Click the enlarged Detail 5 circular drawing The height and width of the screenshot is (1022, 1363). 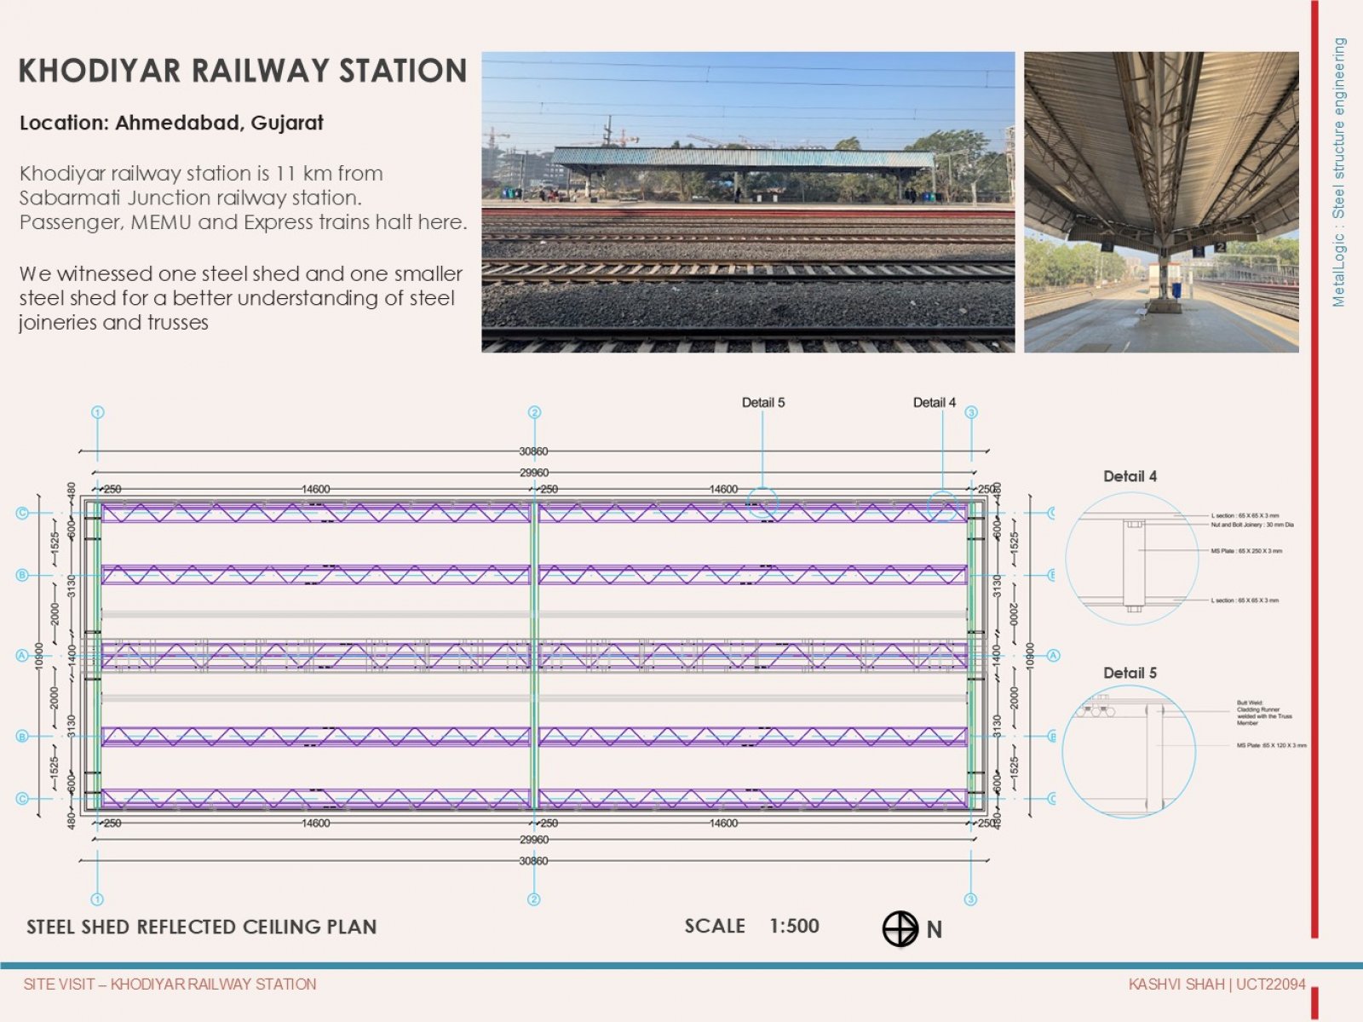tap(1129, 752)
